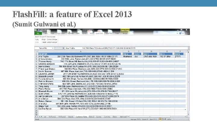Click the Average value in status bar

tap(136, 119)
